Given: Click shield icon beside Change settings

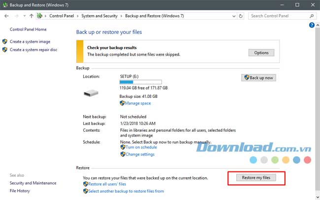Looking at the screenshot, I should (x=123, y=154).
